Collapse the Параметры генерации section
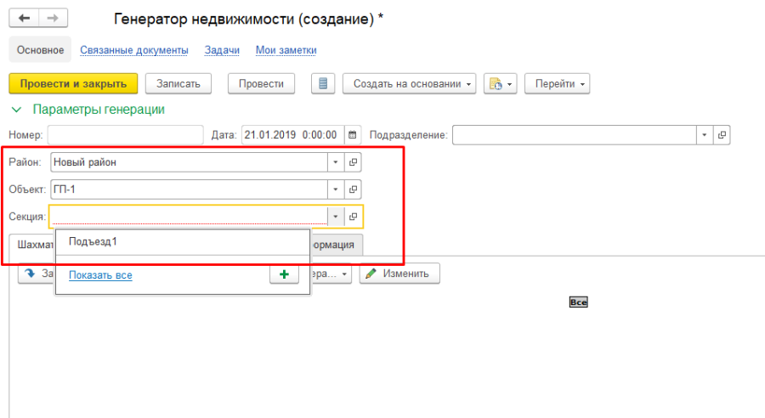This screenshot has height=418, width=765. (14, 110)
